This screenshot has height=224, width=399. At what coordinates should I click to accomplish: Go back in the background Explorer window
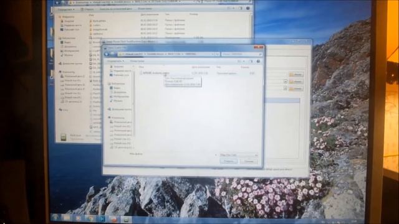pyautogui.click(x=57, y=2)
